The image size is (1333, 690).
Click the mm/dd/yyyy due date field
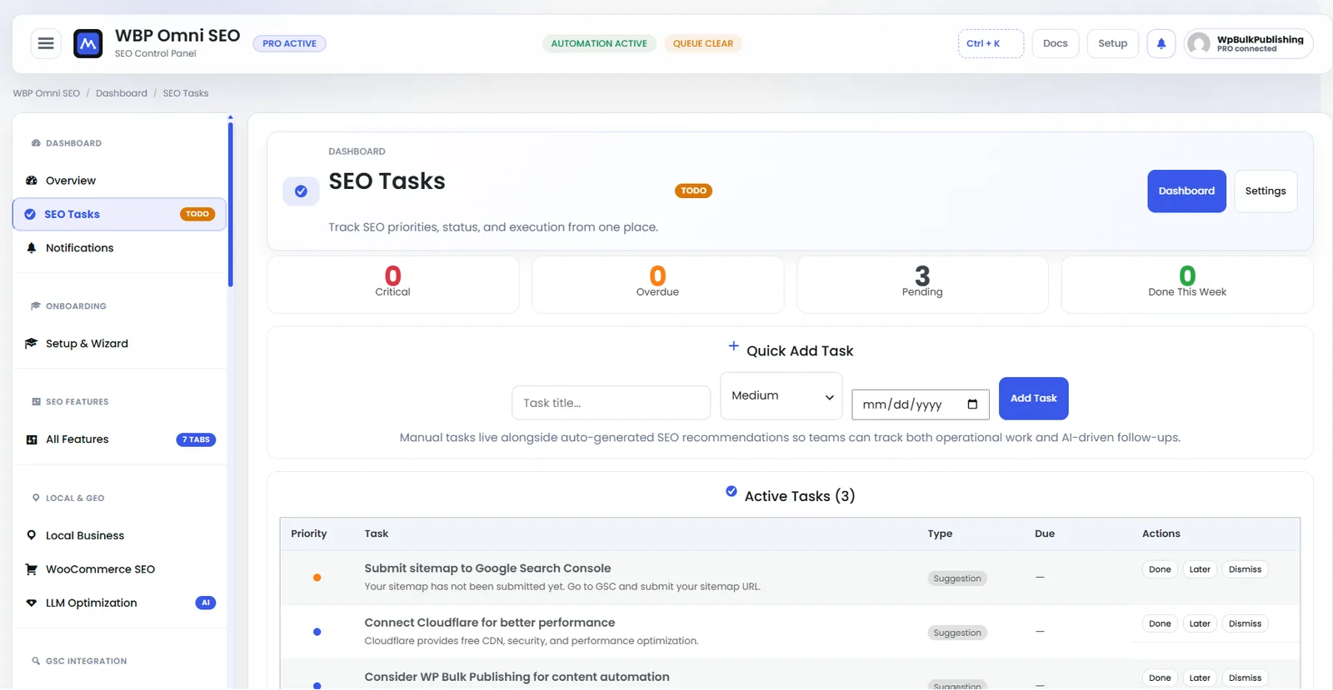coord(920,405)
